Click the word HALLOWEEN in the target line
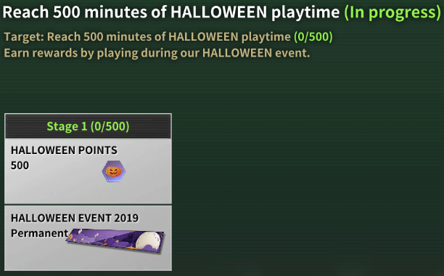The height and width of the screenshot is (276, 444). click(x=203, y=36)
